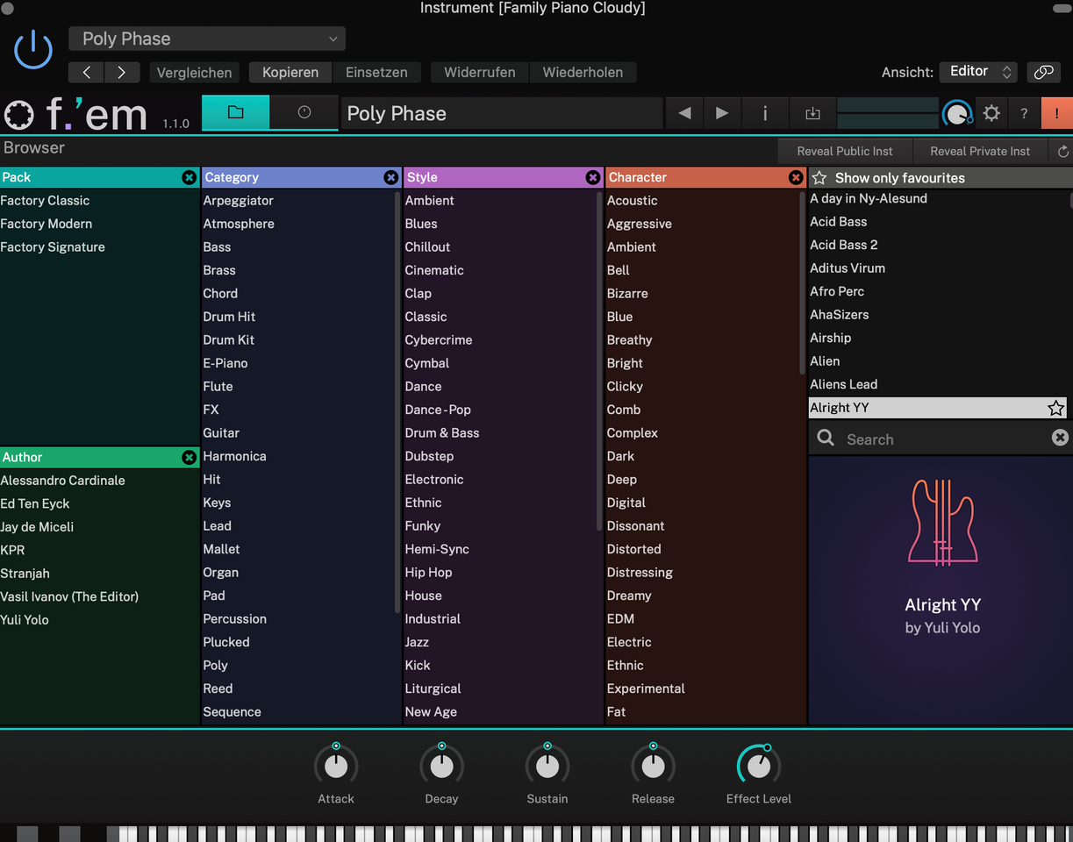The image size is (1073, 842).
Task: Clear the Pack filter with X
Action: 189,177
